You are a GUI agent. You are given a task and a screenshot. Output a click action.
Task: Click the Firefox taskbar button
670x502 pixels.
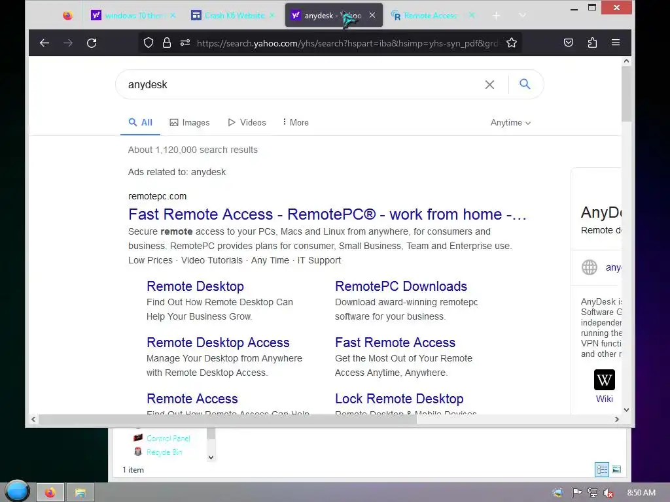pyautogui.click(x=50, y=493)
